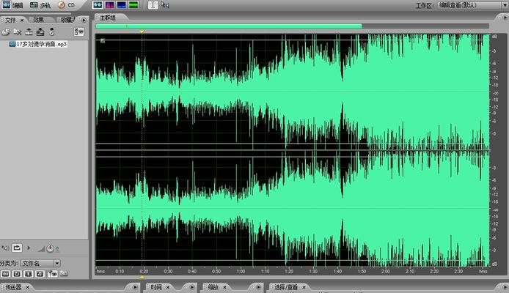Click the small envelope handle at waveform top-left

pos(103,40)
